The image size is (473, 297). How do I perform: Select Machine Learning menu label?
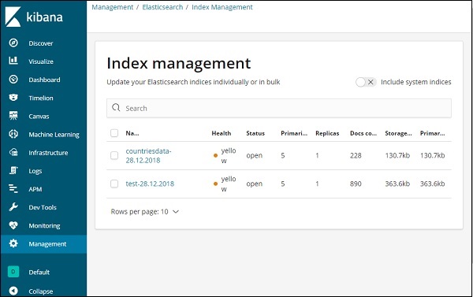coord(54,135)
